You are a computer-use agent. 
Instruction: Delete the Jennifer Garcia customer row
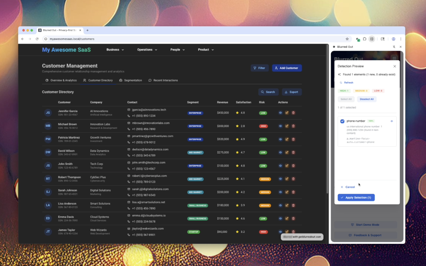point(293,113)
